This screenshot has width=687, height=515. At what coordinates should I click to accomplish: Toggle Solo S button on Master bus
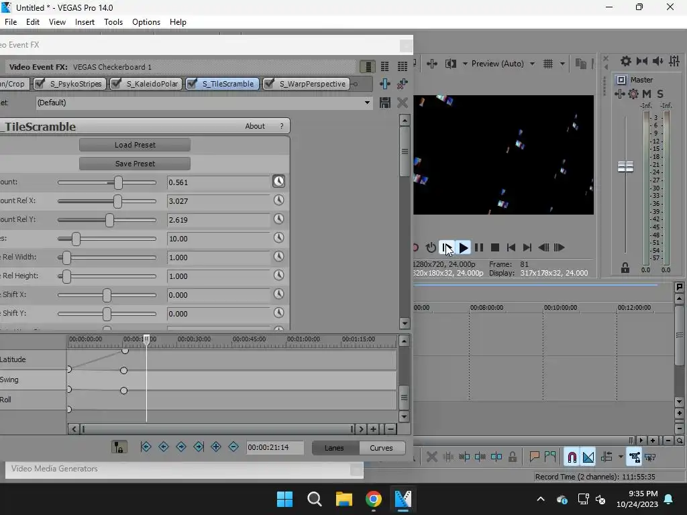[x=660, y=94]
